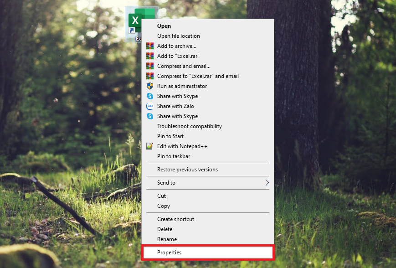
Task: Choose Open from the context menu
Action: (208, 26)
